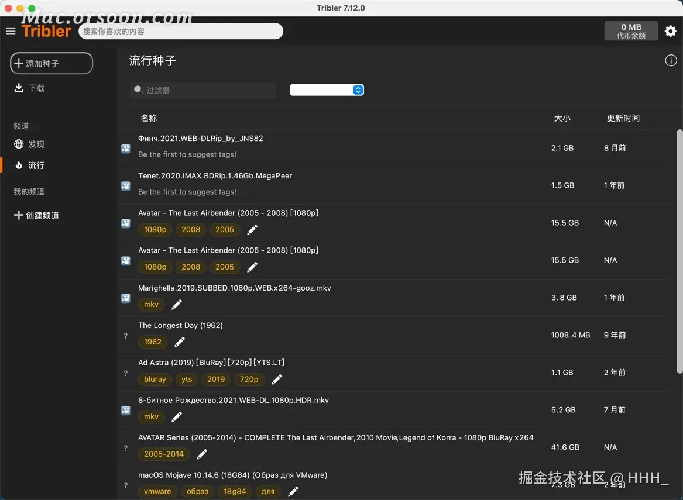683x500 pixels.
Task: Click the torrent list vertical scrollbar
Action: point(679,251)
